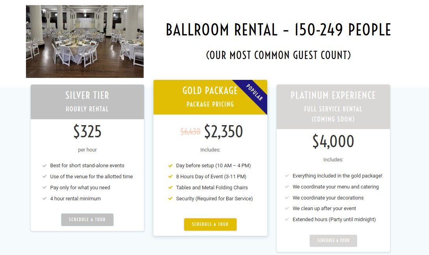Open the ballroom venue photo

[85, 42]
